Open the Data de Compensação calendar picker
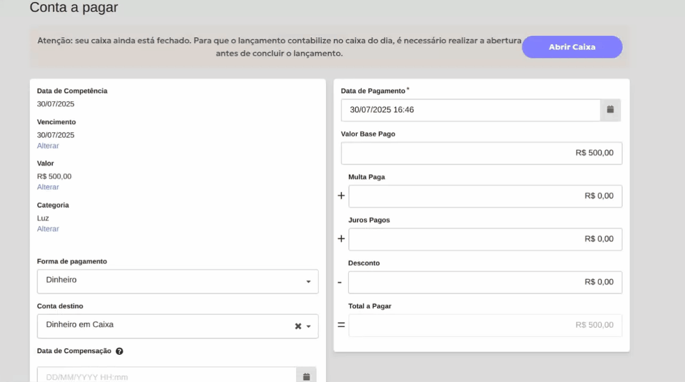The height and width of the screenshot is (382, 685). 306,376
